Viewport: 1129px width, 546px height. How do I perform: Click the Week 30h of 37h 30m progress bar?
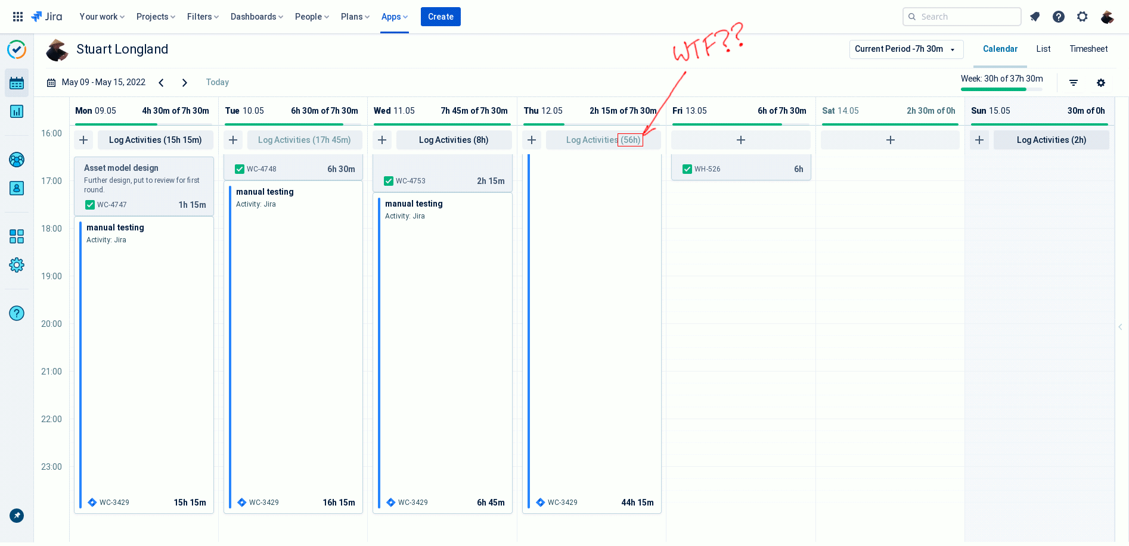click(x=1001, y=89)
